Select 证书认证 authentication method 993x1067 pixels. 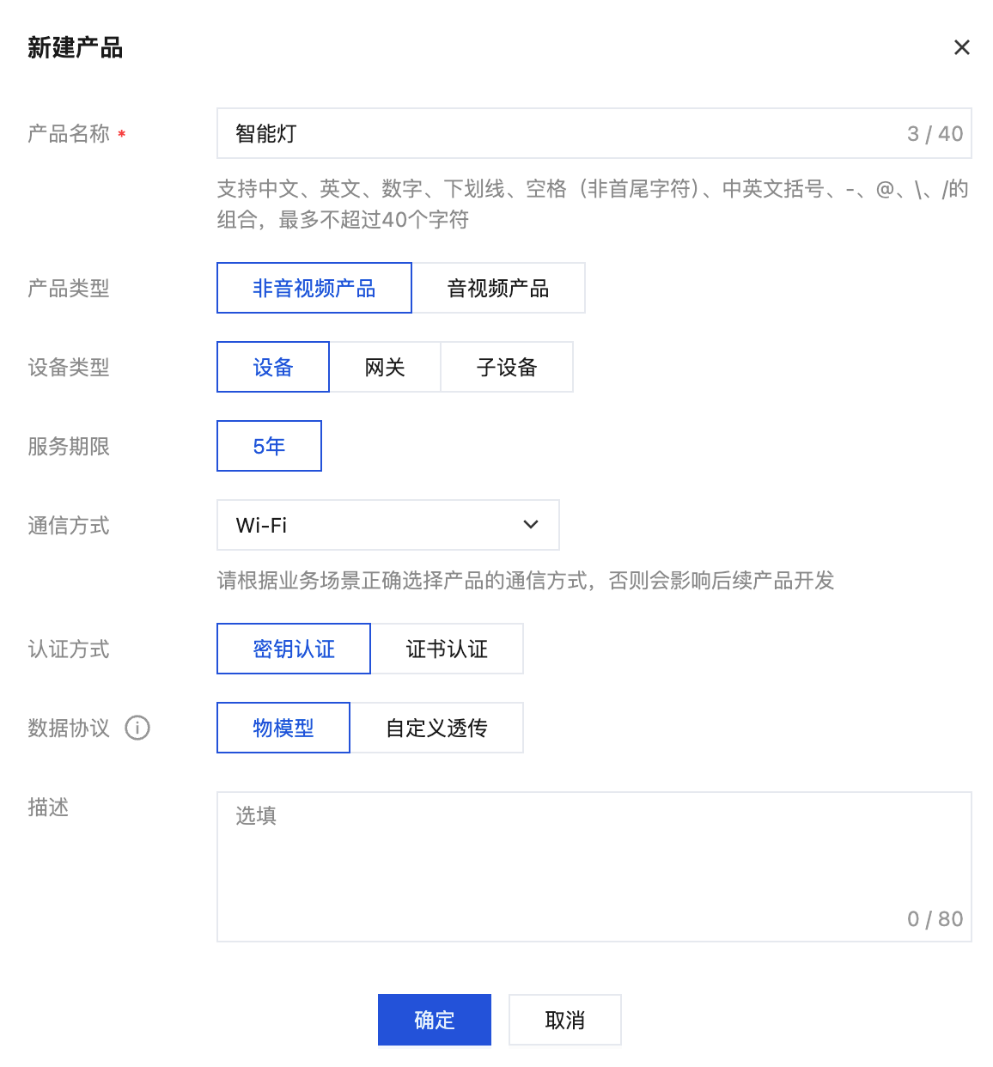447,649
